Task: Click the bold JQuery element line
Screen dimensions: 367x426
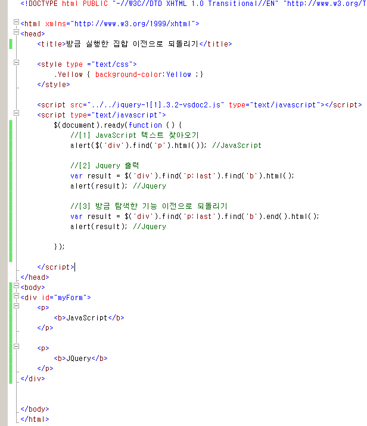Action: pyautogui.click(x=80, y=359)
